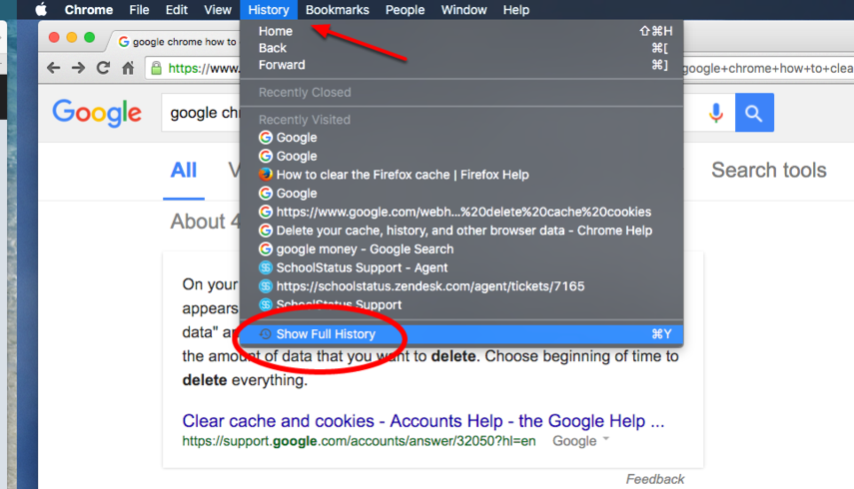This screenshot has height=489, width=854.
Task: Click the blue magnifier search button
Action: click(x=754, y=113)
